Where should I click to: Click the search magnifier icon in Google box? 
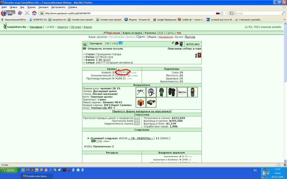283,13
